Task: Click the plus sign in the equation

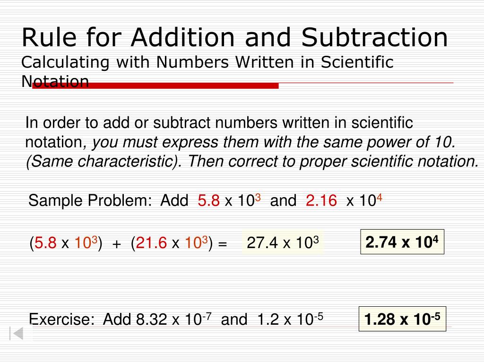Action: pos(116,244)
